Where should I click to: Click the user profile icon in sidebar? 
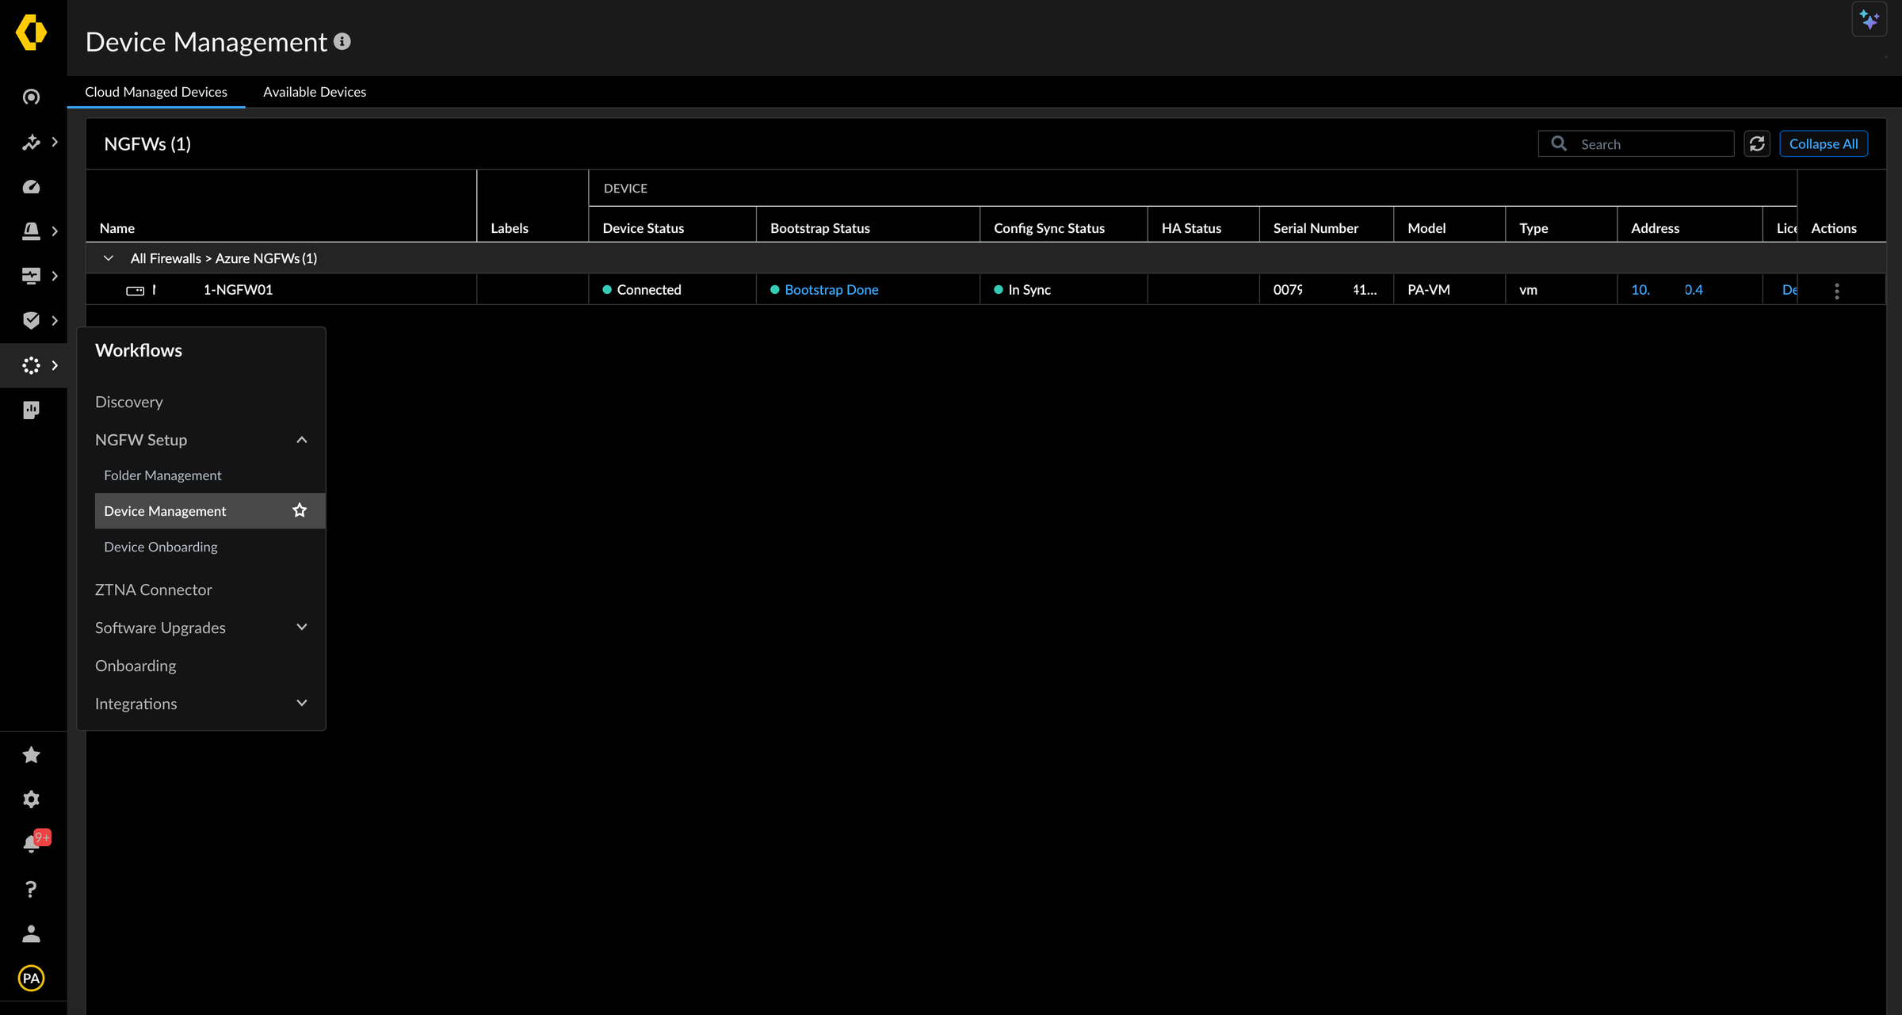coord(31,934)
